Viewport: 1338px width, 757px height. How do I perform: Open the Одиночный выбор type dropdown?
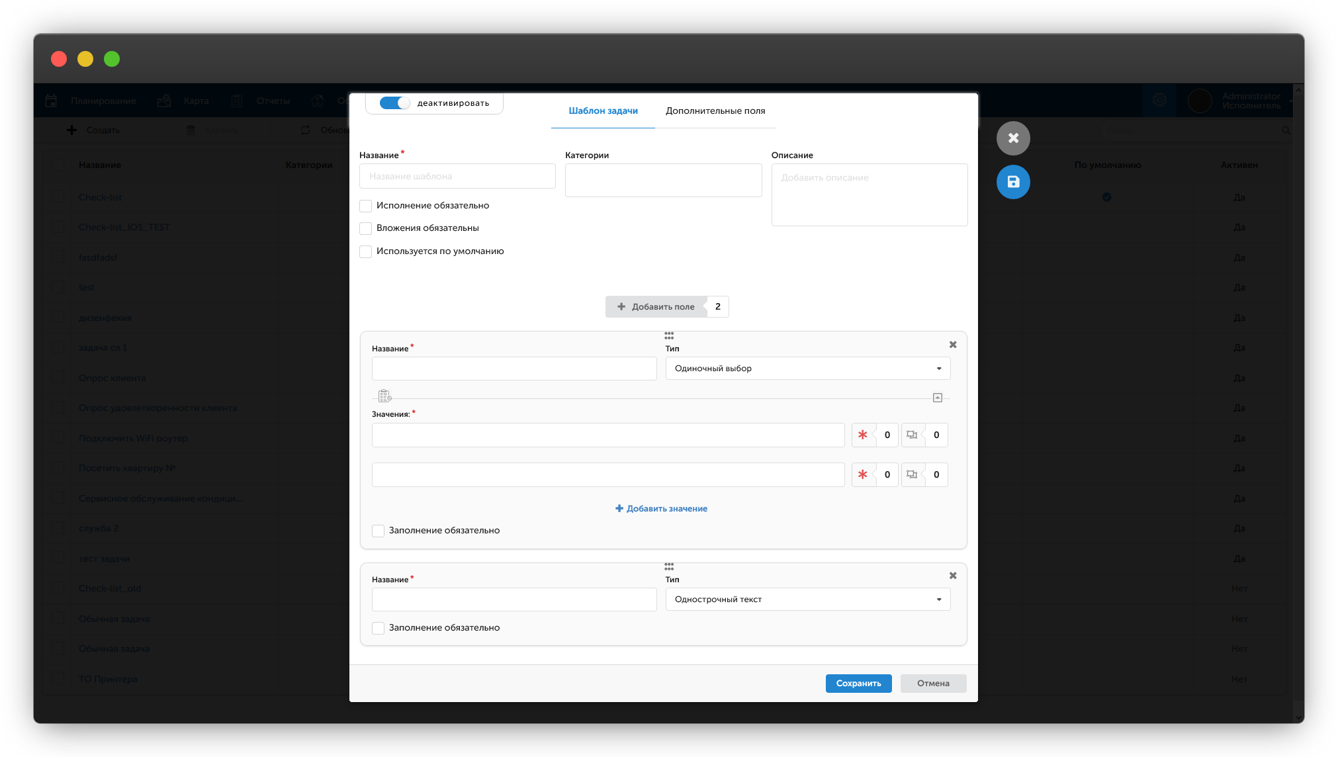point(807,369)
